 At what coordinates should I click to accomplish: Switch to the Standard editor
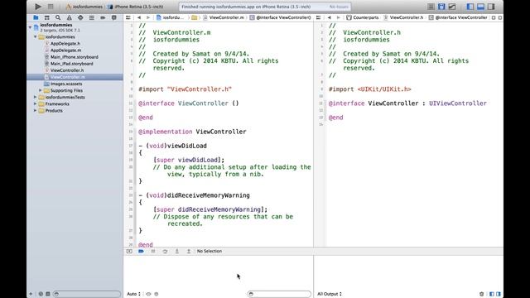click(431, 7)
